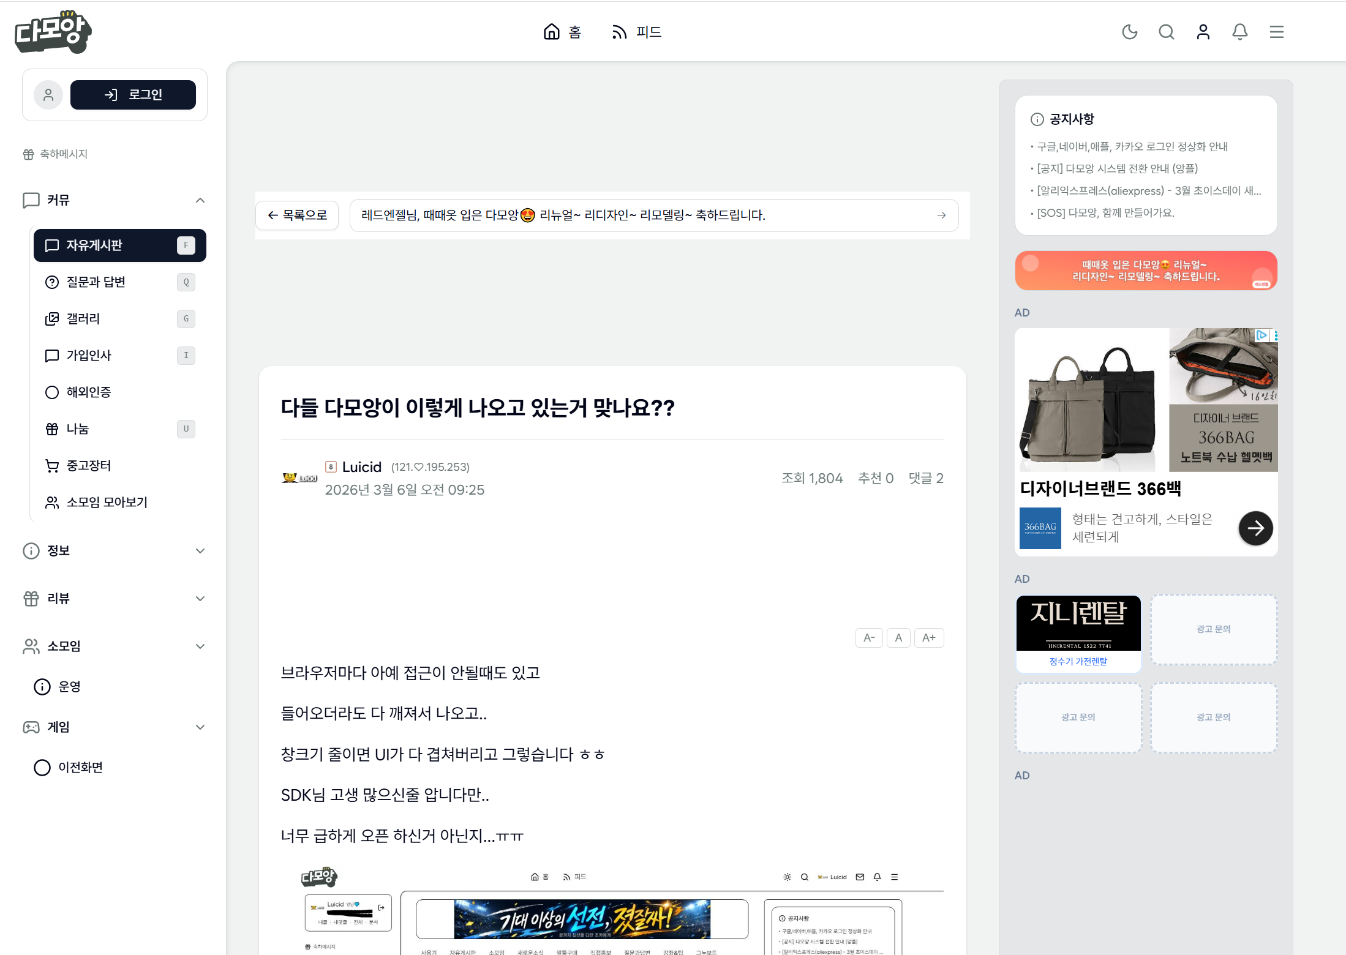The width and height of the screenshot is (1346, 955).
Task: Reset font size with A button
Action: (x=898, y=638)
